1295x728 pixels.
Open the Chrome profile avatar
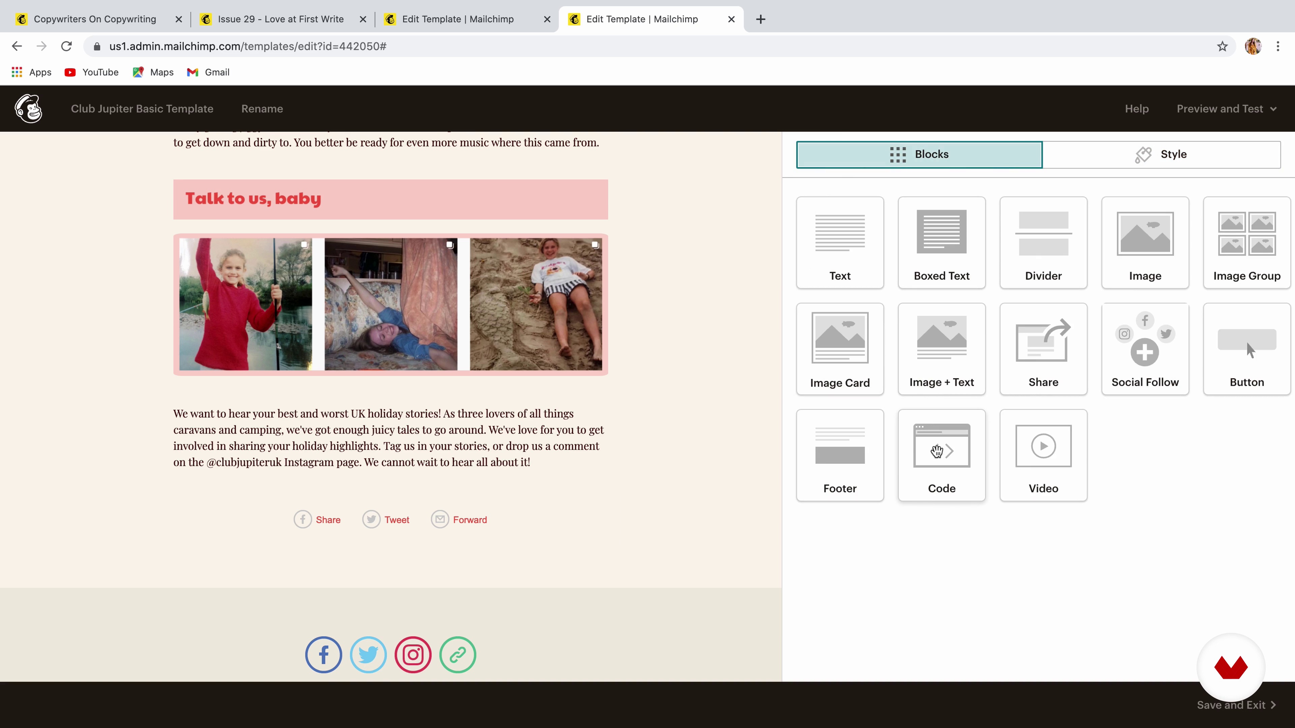click(1253, 46)
